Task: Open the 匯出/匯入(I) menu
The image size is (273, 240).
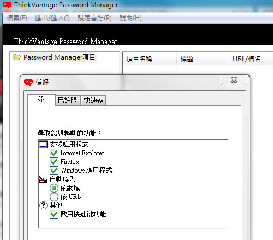Action: tap(52, 18)
